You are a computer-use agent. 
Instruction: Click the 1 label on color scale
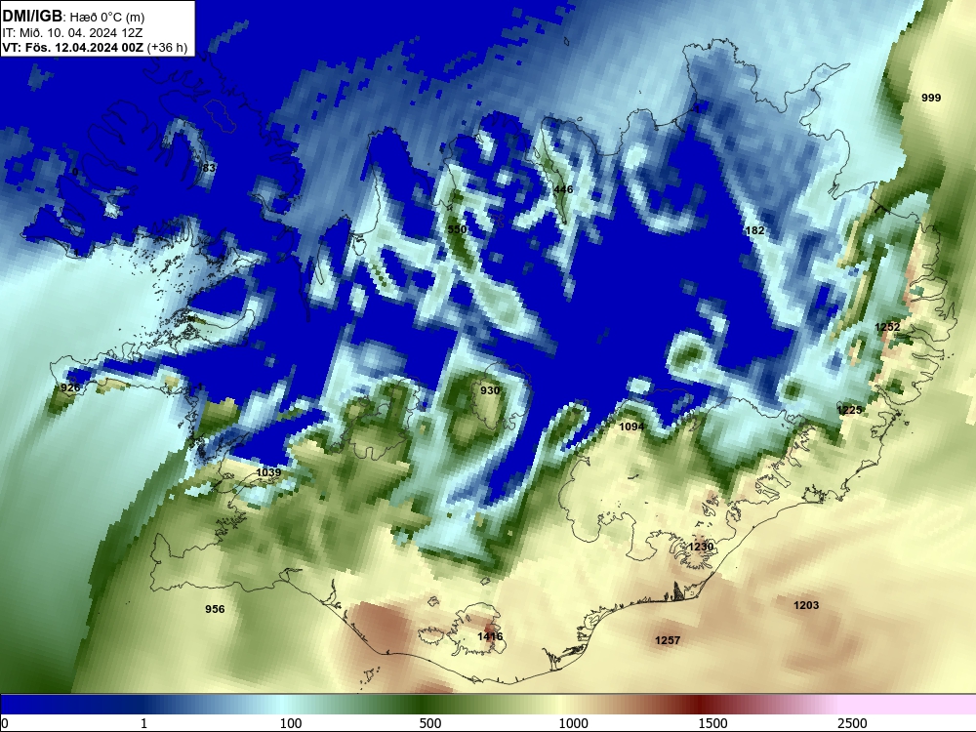(143, 722)
